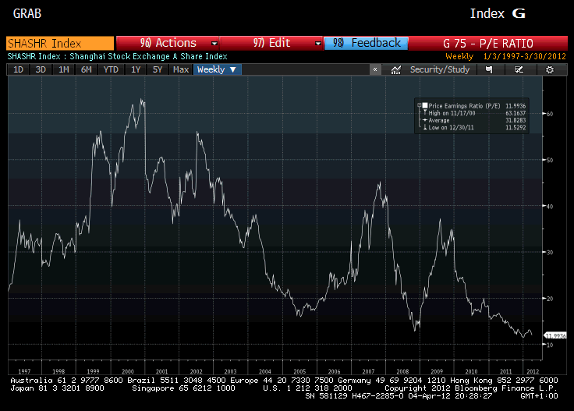Click the current value tag 11.9936 on axis
574x411 pixels.
pyautogui.click(x=555, y=335)
